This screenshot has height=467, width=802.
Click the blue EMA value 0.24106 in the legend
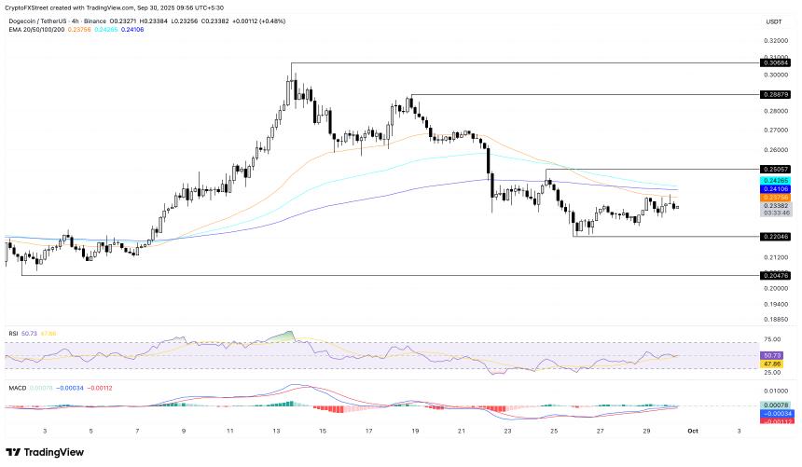[x=132, y=30]
